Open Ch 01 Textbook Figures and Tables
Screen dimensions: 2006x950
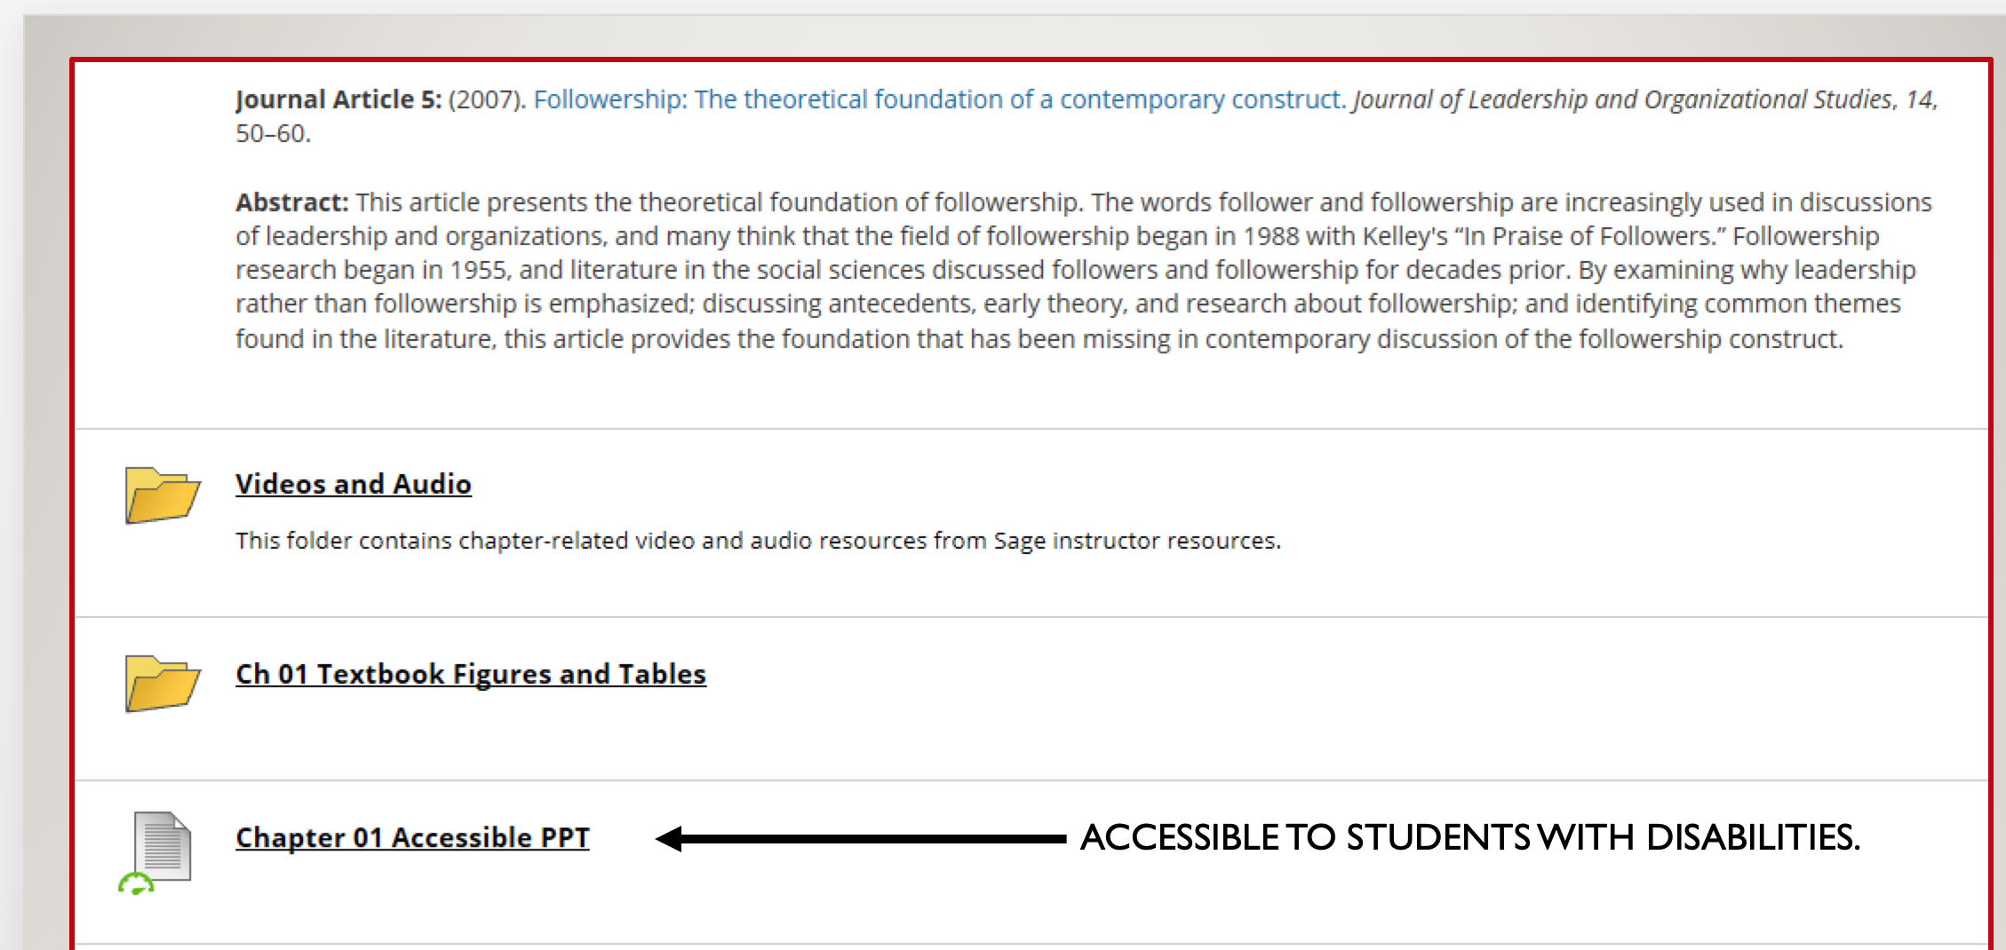[470, 674]
